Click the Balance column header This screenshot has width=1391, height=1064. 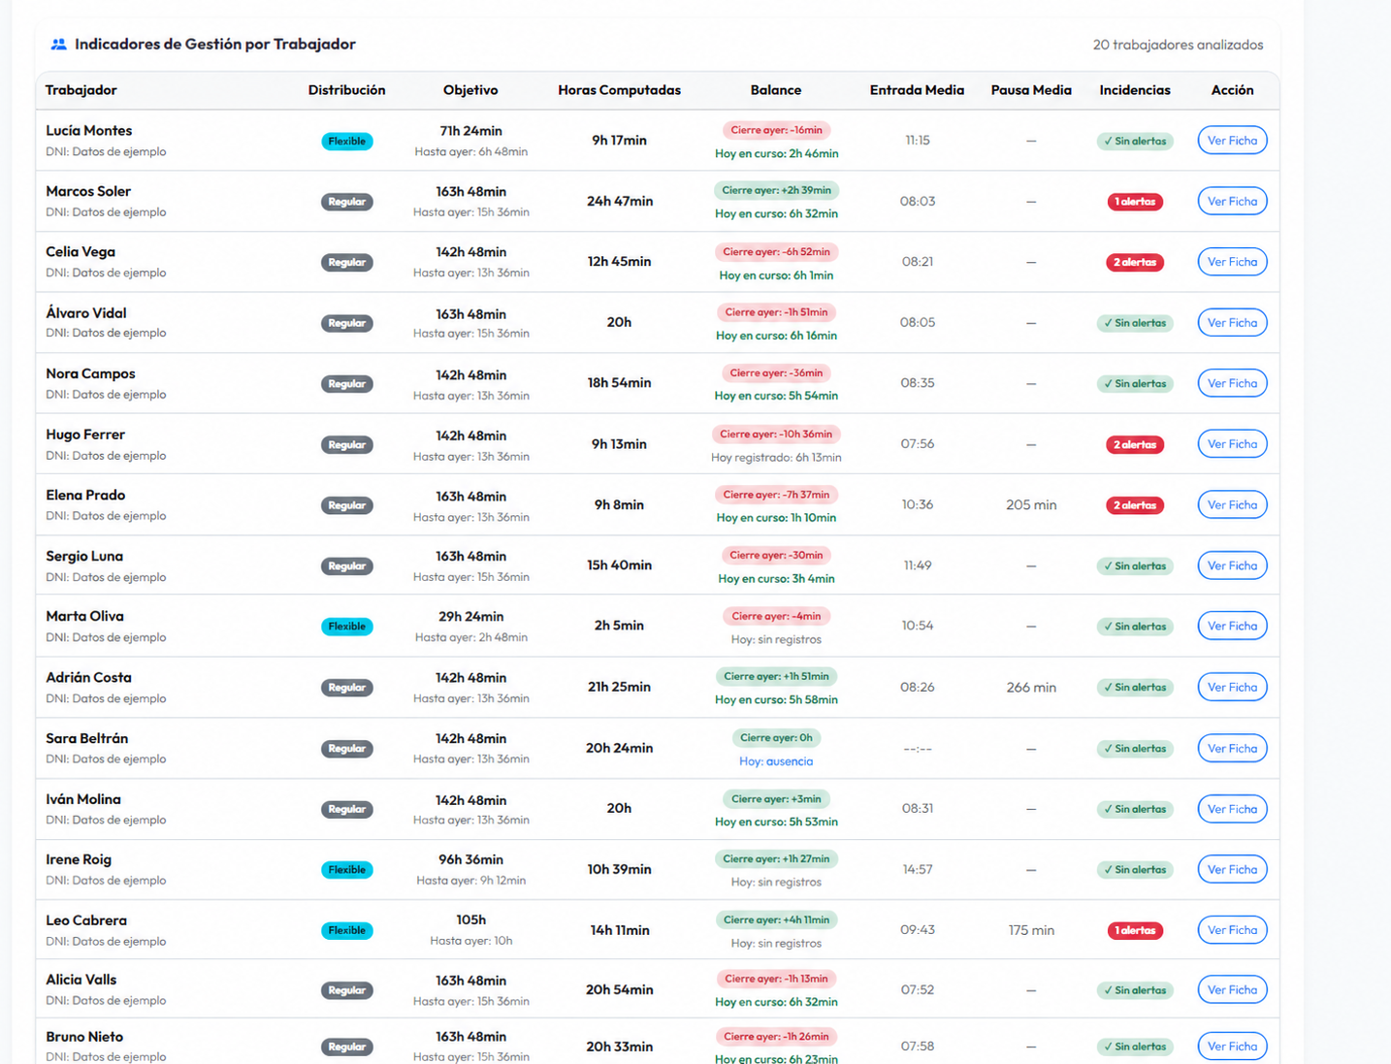tap(776, 90)
